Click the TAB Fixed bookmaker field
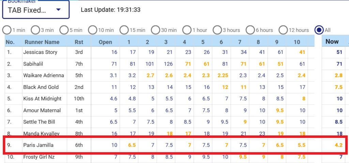Viewport: 349px width, 163px height. coord(27,10)
